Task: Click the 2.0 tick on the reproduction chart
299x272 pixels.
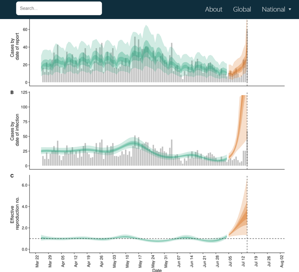Action: [25, 228]
